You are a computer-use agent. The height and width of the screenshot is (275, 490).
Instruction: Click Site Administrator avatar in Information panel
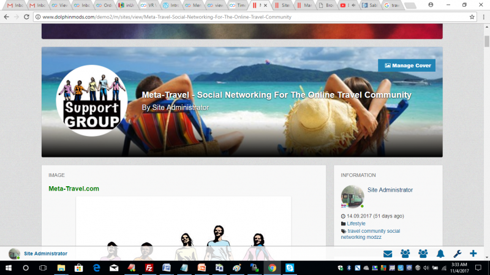[352, 197]
